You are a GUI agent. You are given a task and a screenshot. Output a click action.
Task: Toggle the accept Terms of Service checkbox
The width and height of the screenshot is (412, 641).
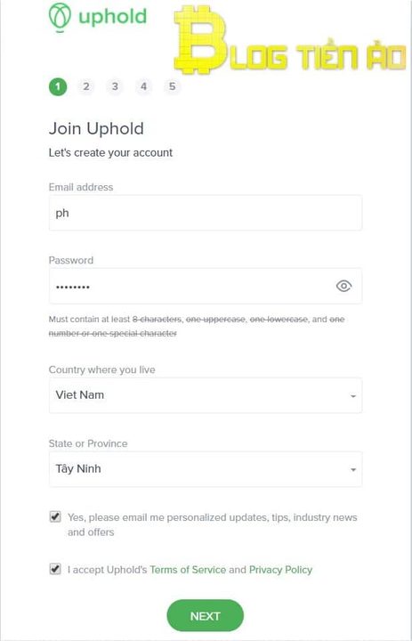click(x=55, y=569)
